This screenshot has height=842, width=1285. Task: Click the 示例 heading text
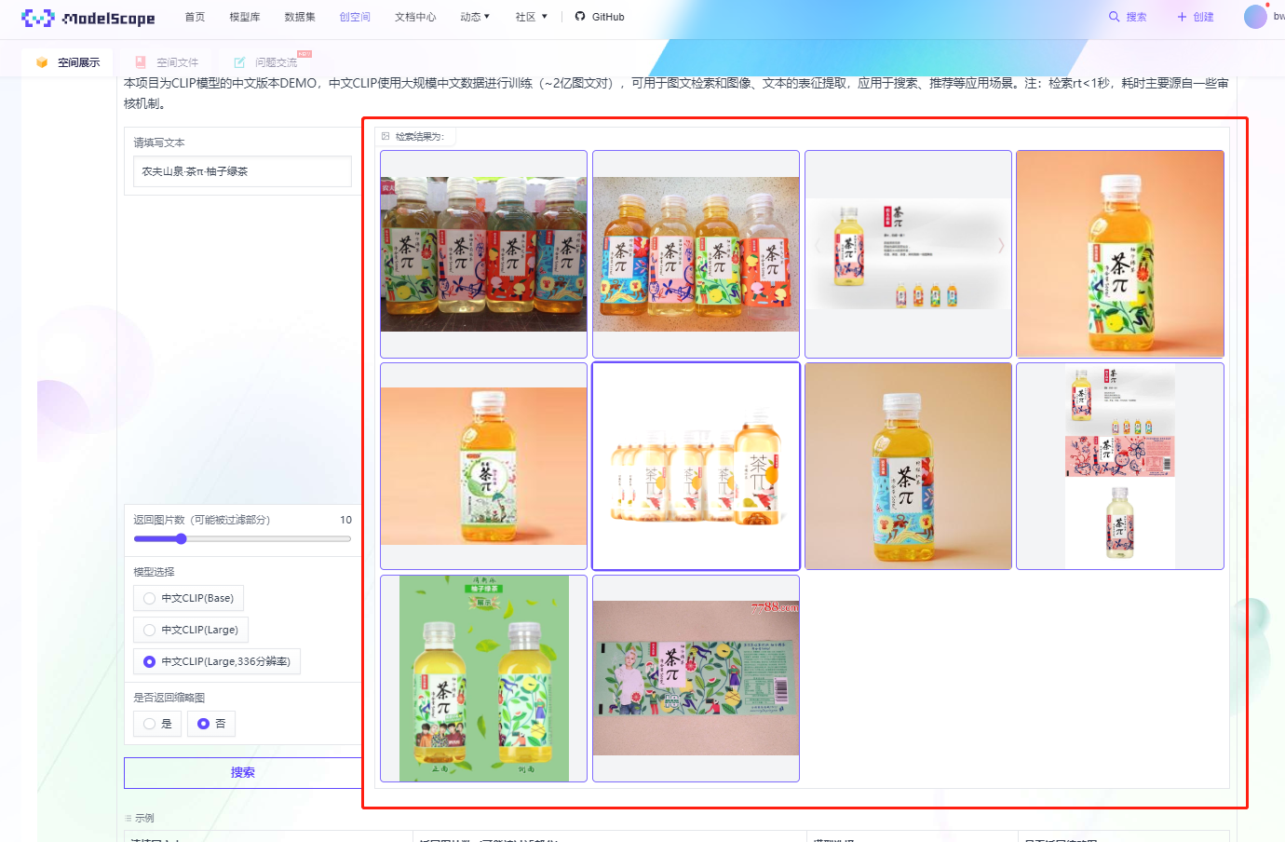pos(144,818)
